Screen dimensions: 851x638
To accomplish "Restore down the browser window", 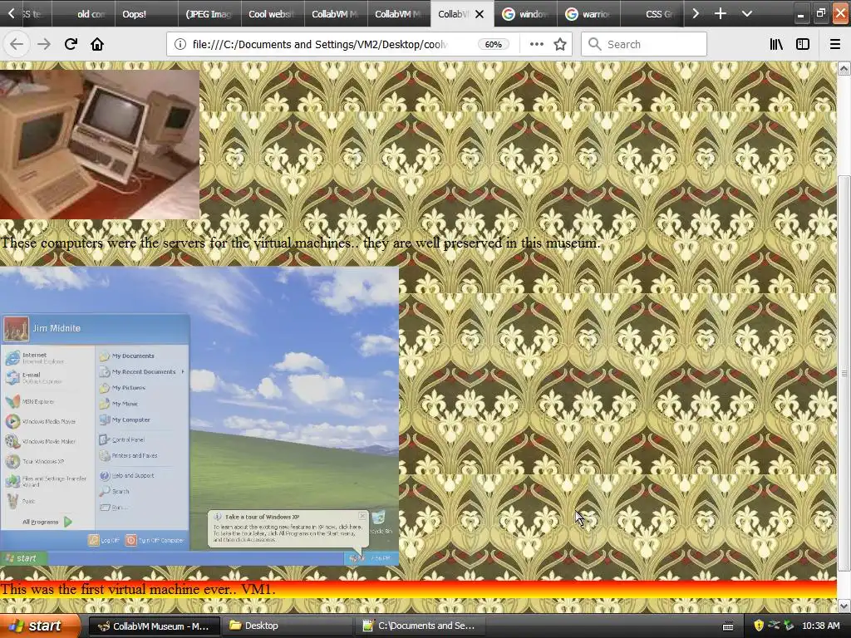I will coord(820,14).
